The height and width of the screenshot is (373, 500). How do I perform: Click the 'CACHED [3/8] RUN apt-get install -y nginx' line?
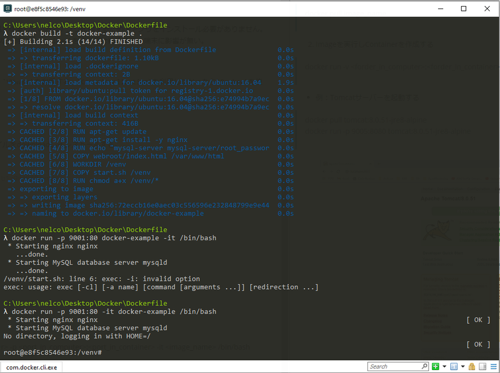[104, 140]
